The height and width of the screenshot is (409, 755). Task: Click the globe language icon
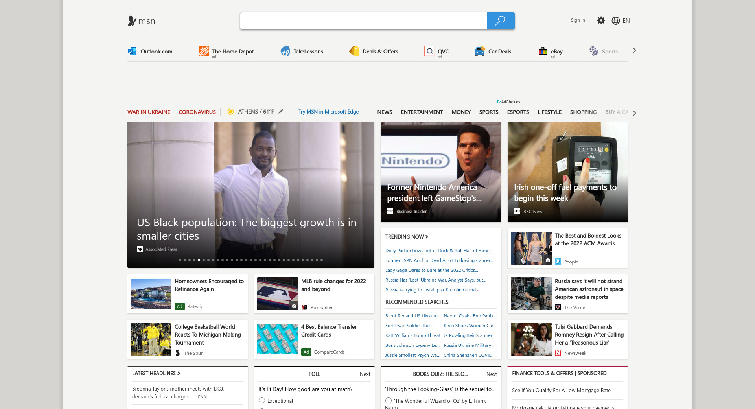coord(616,21)
